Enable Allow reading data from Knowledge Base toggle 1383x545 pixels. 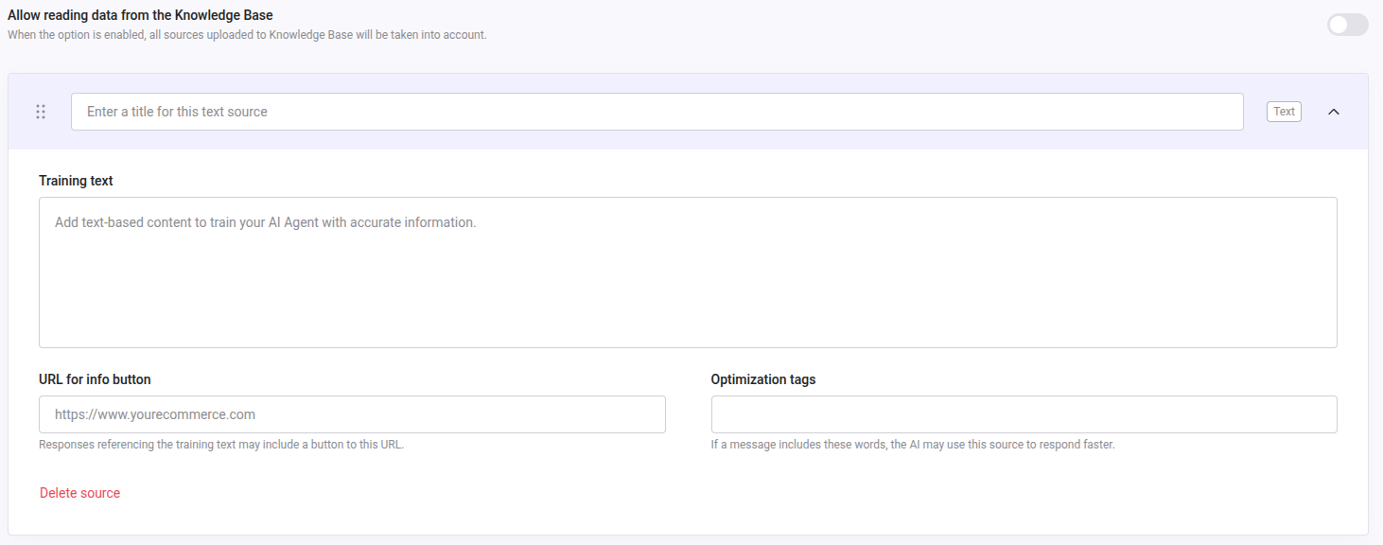pyautogui.click(x=1347, y=25)
